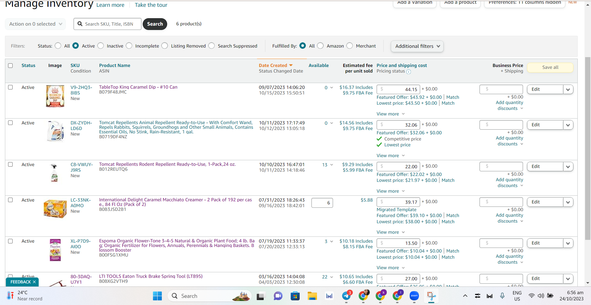Screen dimensions: 591x305
Task: Click Edit for the International Delight Creamer row
Action: (x=545, y=202)
